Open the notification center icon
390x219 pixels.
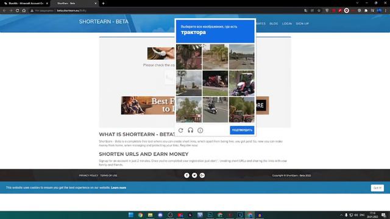(383, 215)
